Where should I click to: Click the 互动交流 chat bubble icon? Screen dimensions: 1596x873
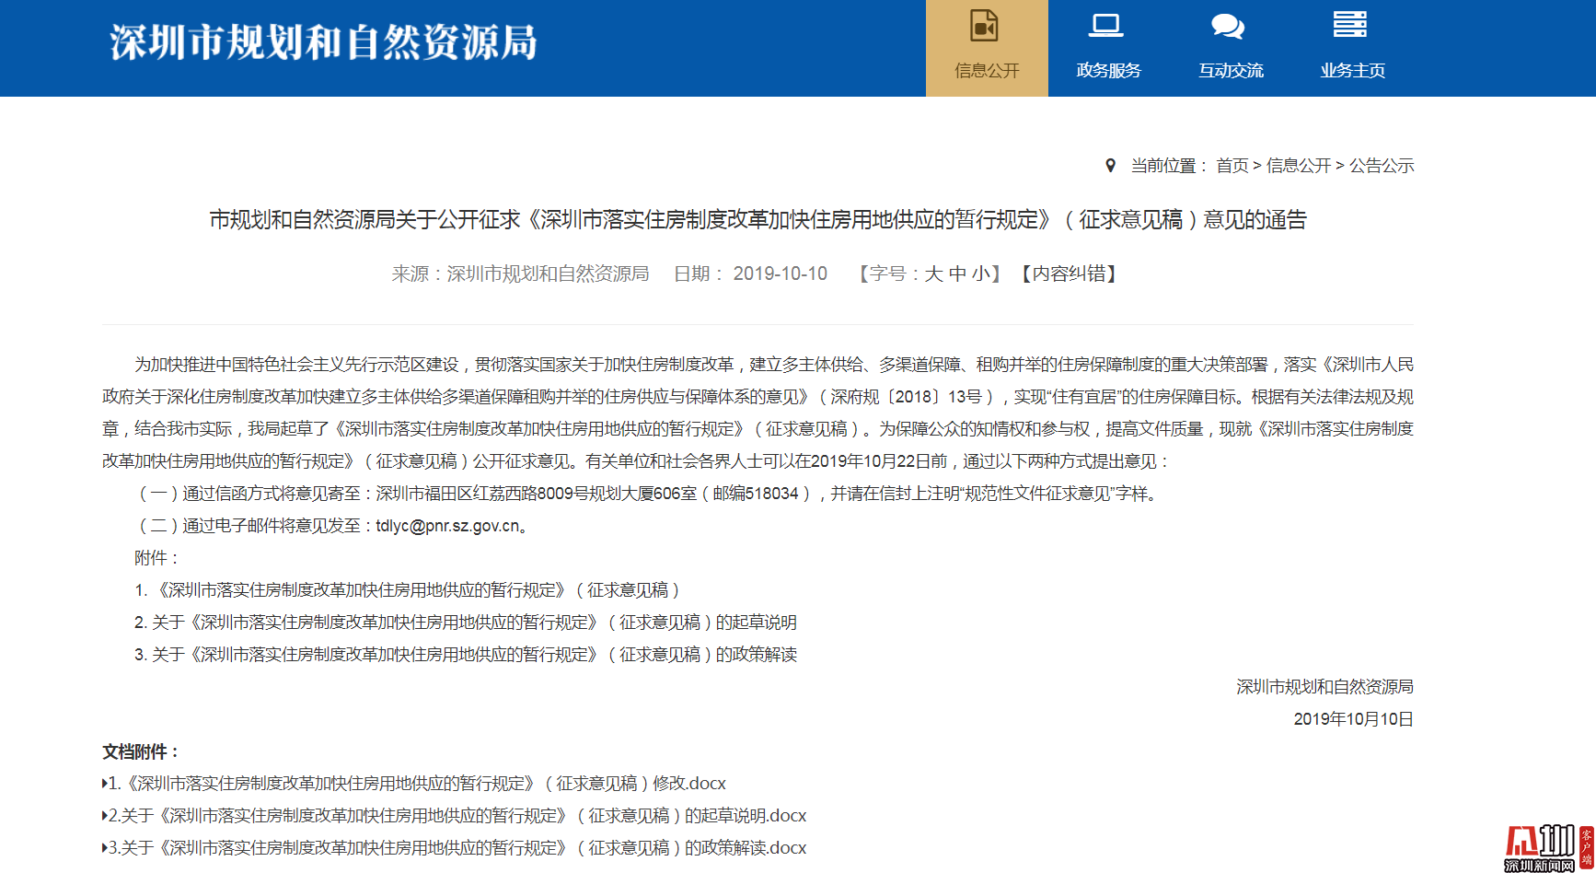click(1228, 26)
